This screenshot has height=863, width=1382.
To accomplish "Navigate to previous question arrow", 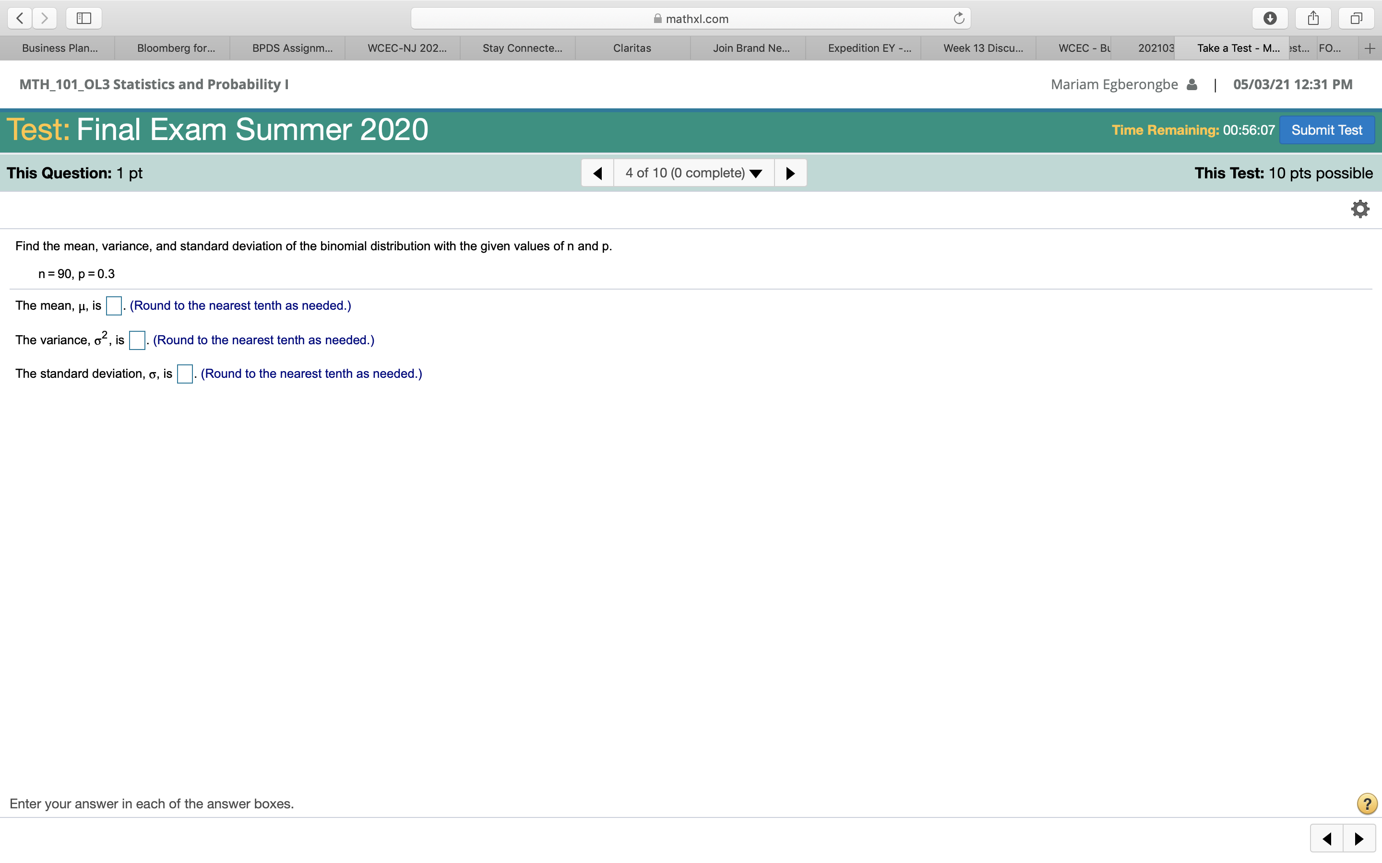I will click(598, 174).
